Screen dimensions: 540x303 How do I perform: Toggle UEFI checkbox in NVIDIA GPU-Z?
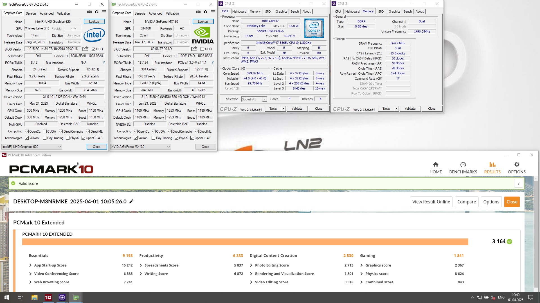(202, 49)
